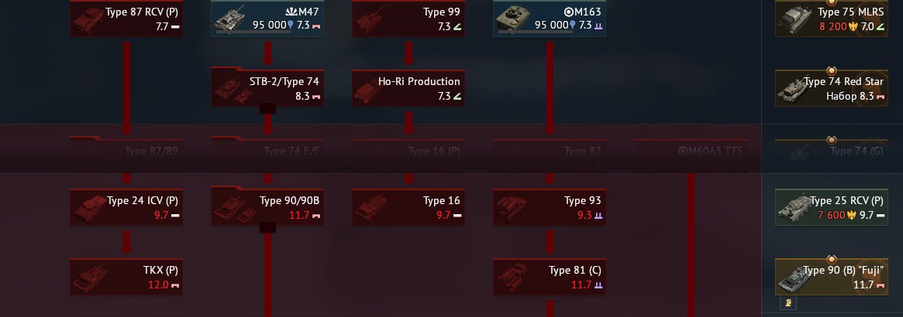The width and height of the screenshot is (903, 317).
Task: Select the Type 93 anti-air card
Action: pyautogui.click(x=550, y=208)
